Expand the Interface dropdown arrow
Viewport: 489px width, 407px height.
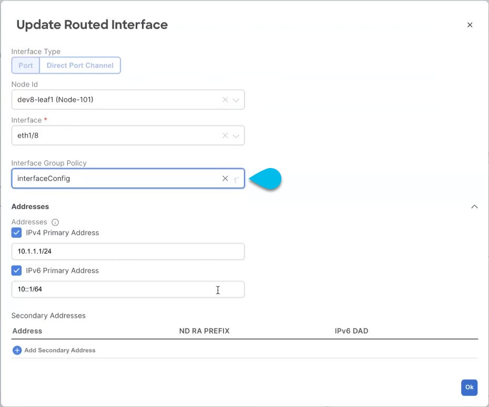(236, 136)
